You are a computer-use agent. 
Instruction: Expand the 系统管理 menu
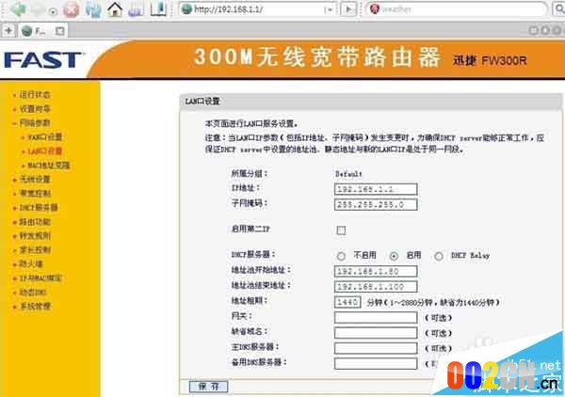tap(35, 307)
